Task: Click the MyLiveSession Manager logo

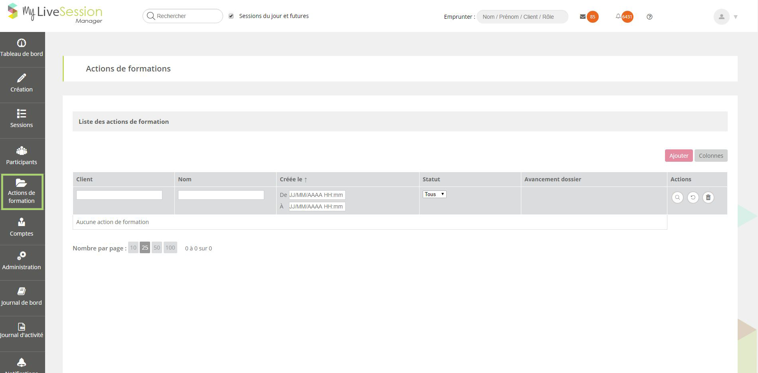Action: [x=55, y=13]
